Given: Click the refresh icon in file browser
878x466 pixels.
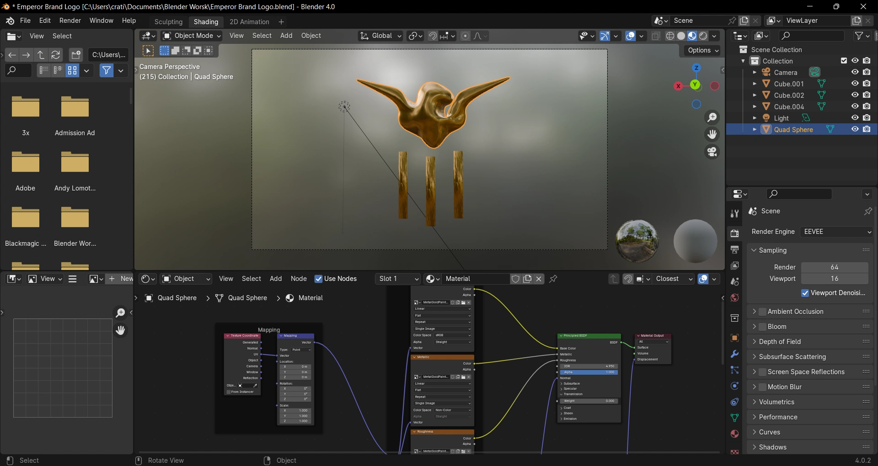Looking at the screenshot, I should coord(56,55).
